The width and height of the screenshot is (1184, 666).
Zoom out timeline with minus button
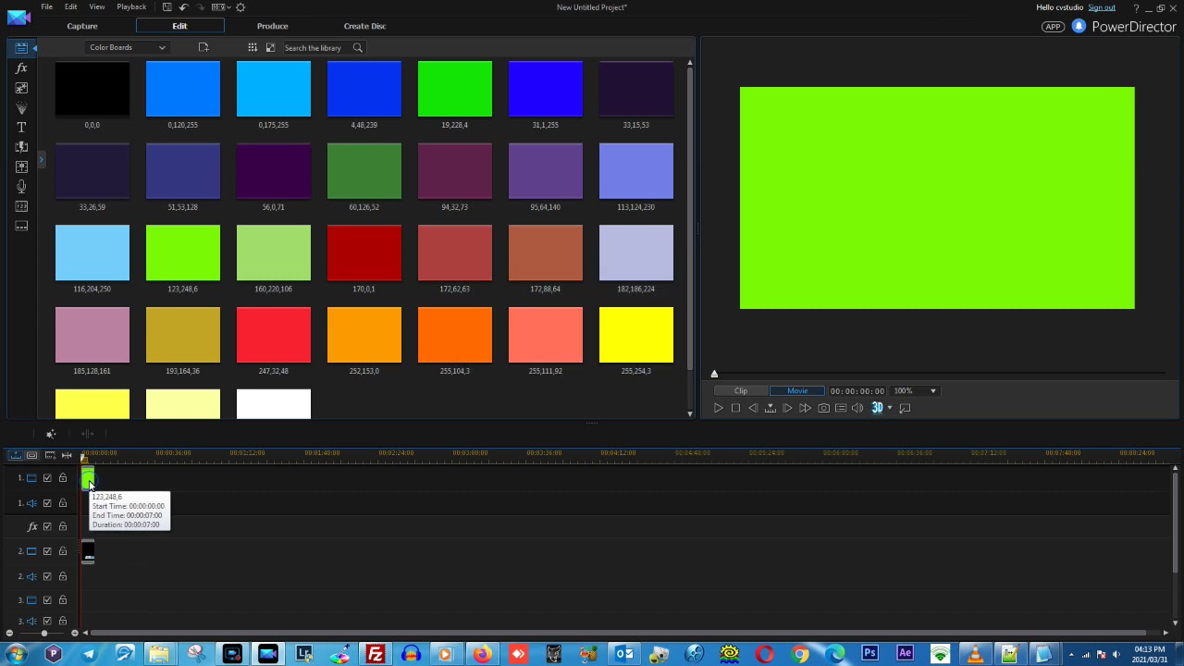coord(9,634)
